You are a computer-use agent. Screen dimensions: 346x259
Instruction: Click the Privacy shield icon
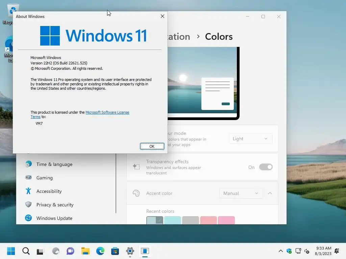tap(28, 204)
